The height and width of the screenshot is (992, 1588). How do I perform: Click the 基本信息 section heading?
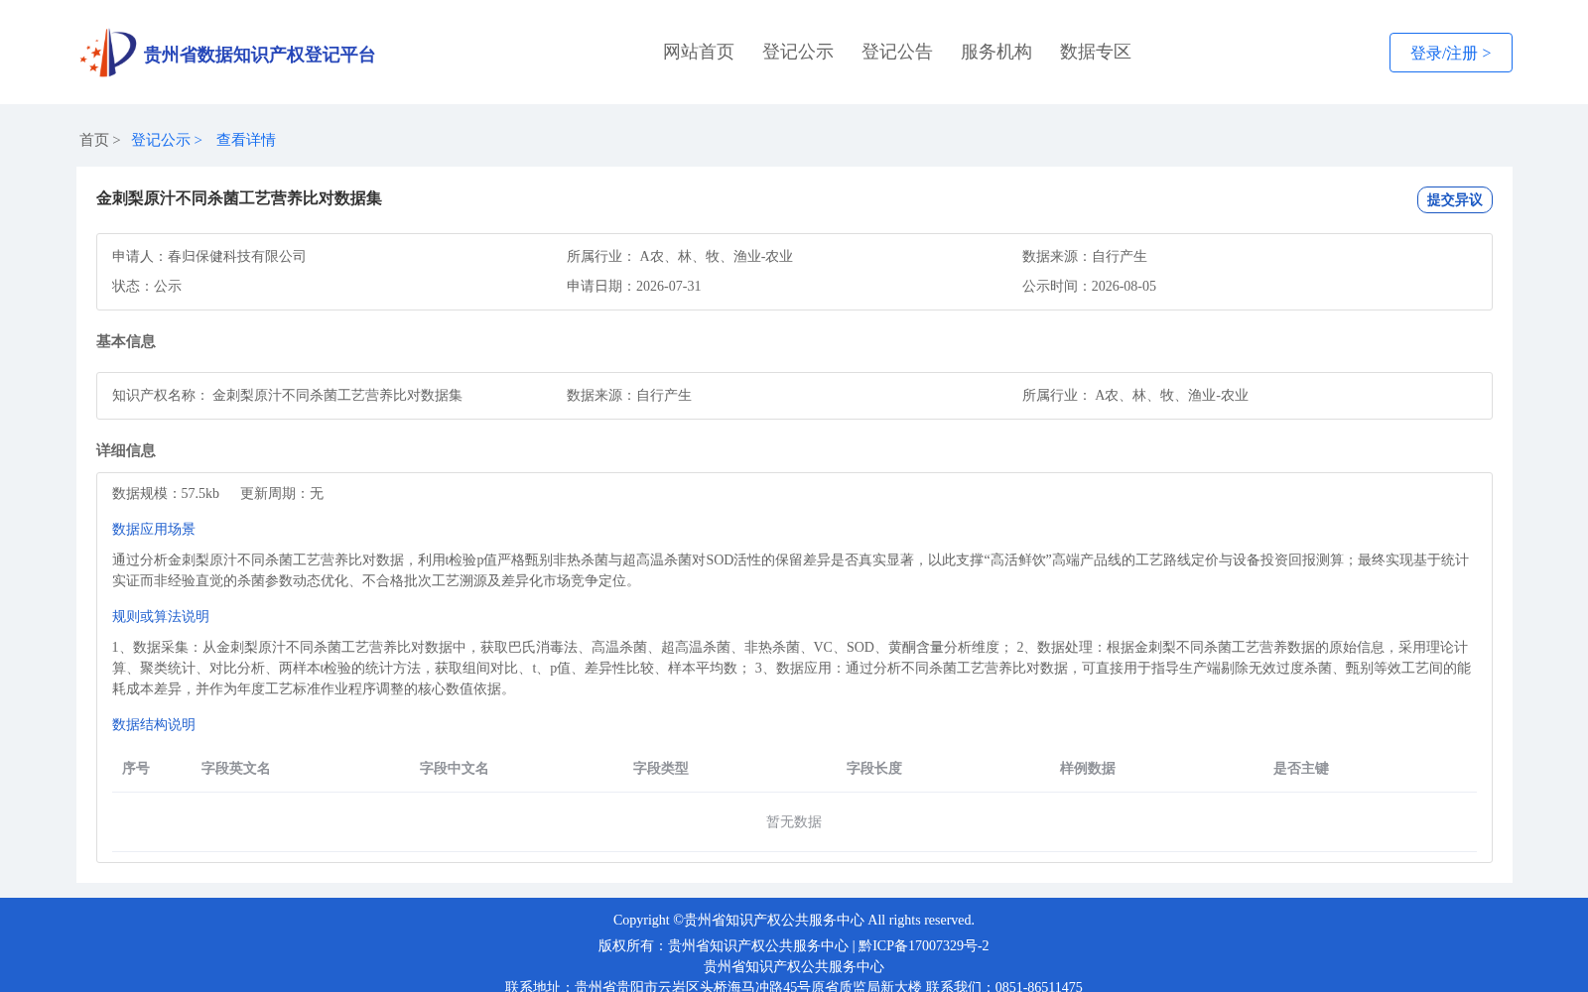(126, 341)
